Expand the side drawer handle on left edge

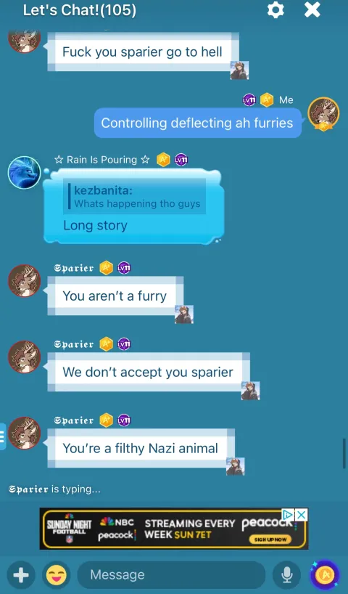click(3, 436)
